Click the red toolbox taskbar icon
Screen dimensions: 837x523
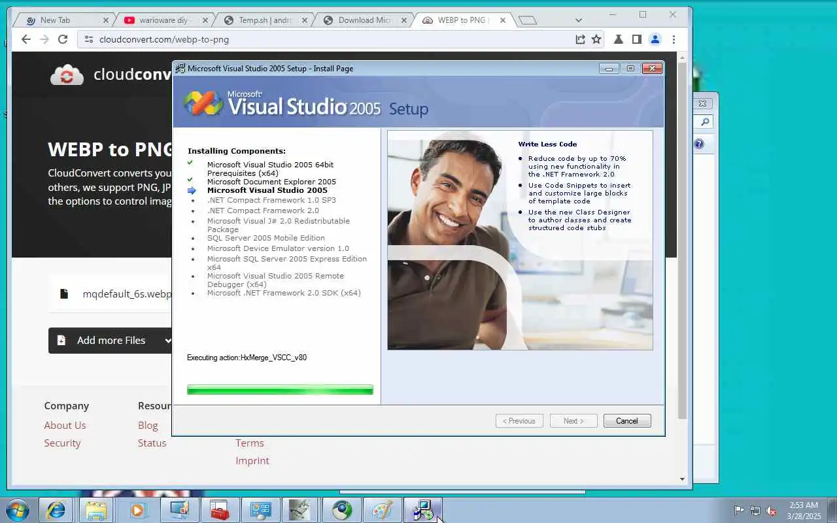219,510
